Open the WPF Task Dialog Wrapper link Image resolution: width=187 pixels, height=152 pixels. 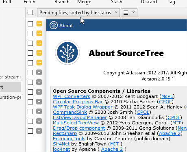click(x=83, y=107)
